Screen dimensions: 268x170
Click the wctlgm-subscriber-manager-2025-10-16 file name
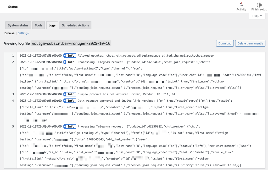tap(71, 43)
